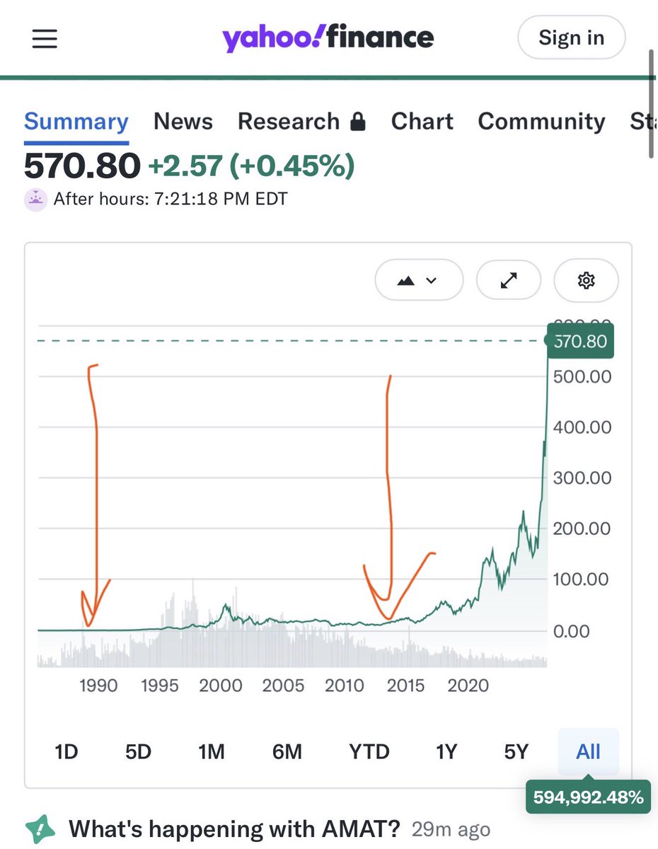The width and height of the screenshot is (658, 849).
Task: Select the 1M time range
Action: click(x=212, y=751)
